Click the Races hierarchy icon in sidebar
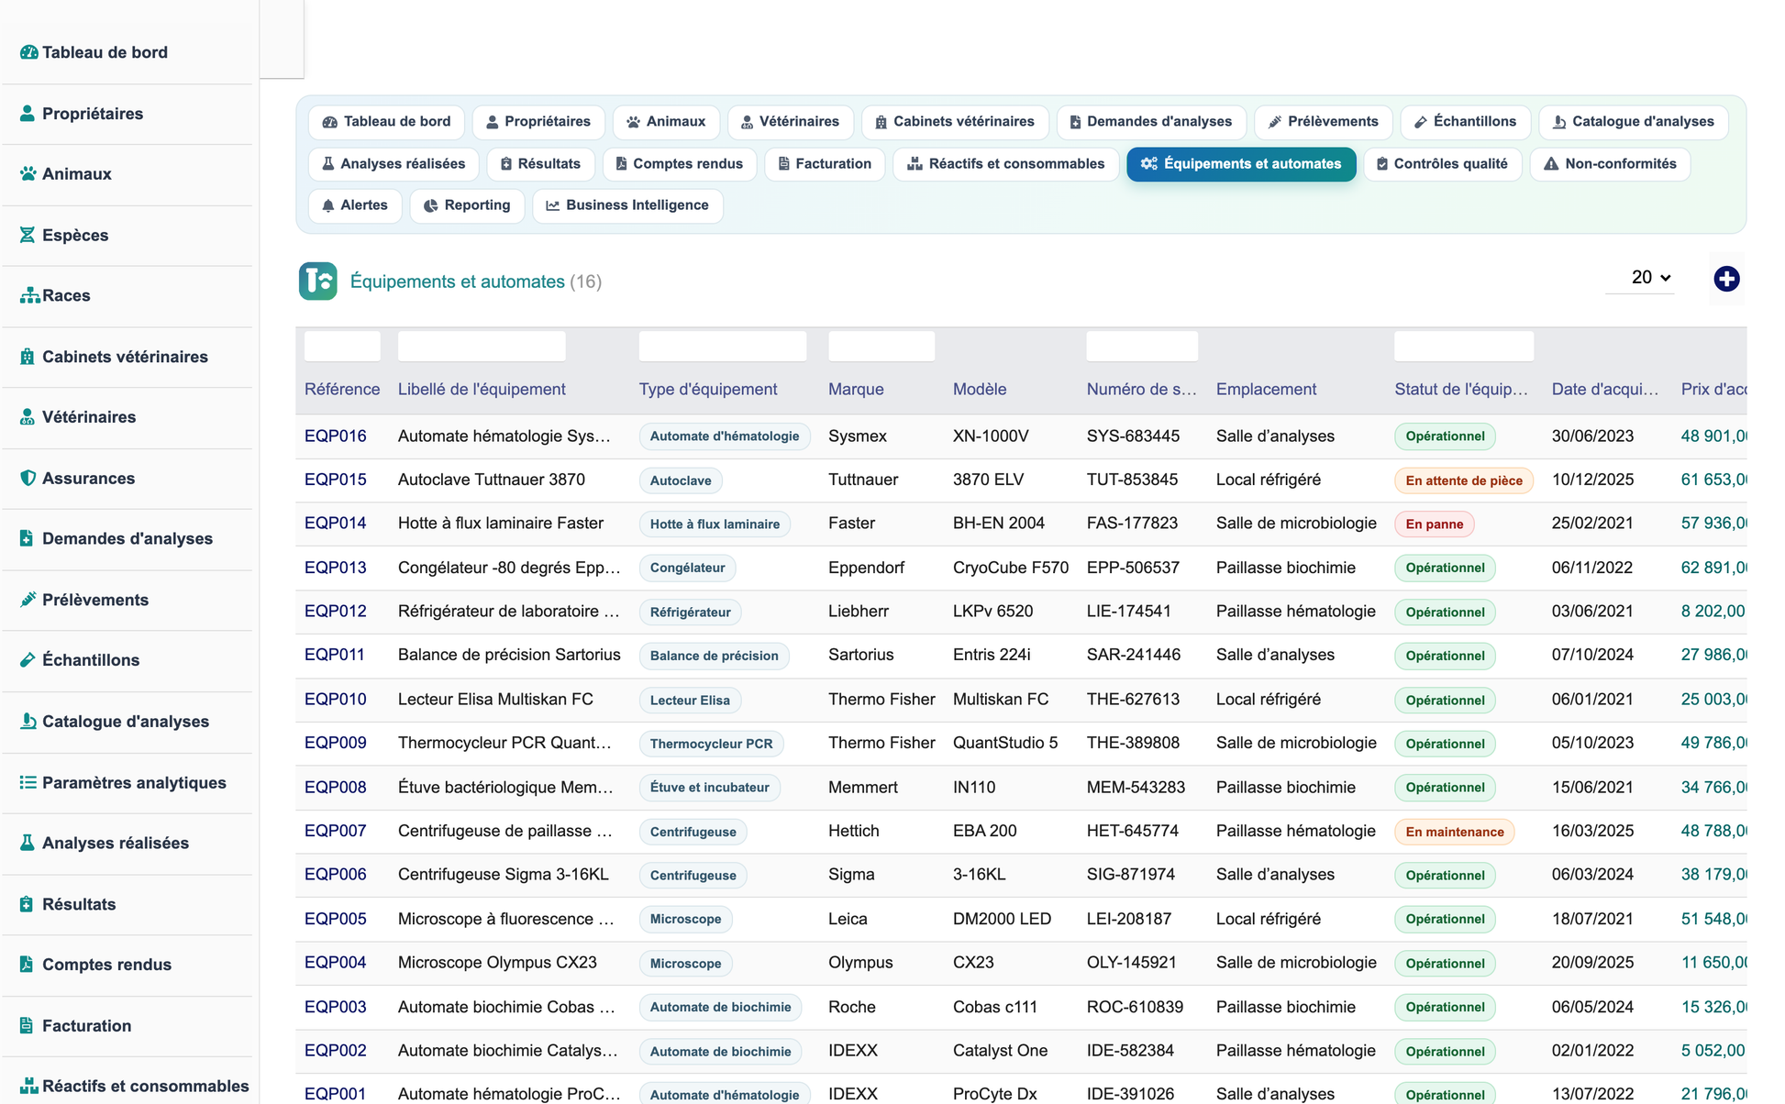Viewport: 1785px width, 1104px height. click(x=29, y=295)
